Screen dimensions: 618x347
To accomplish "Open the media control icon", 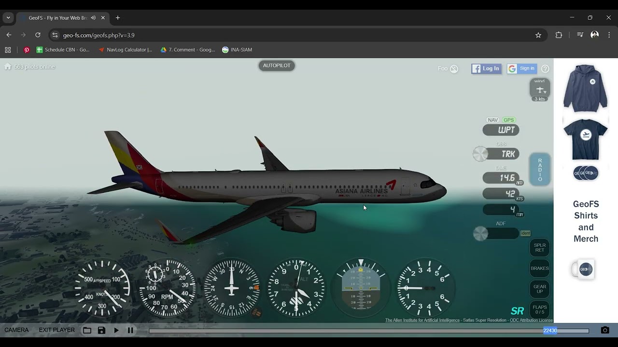I will point(580,35).
